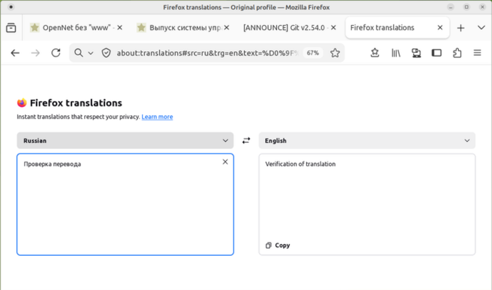Clear the Russian text with the X
The image size is (492, 290).
tap(225, 162)
